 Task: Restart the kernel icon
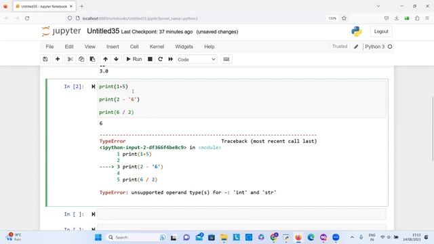coord(160,59)
